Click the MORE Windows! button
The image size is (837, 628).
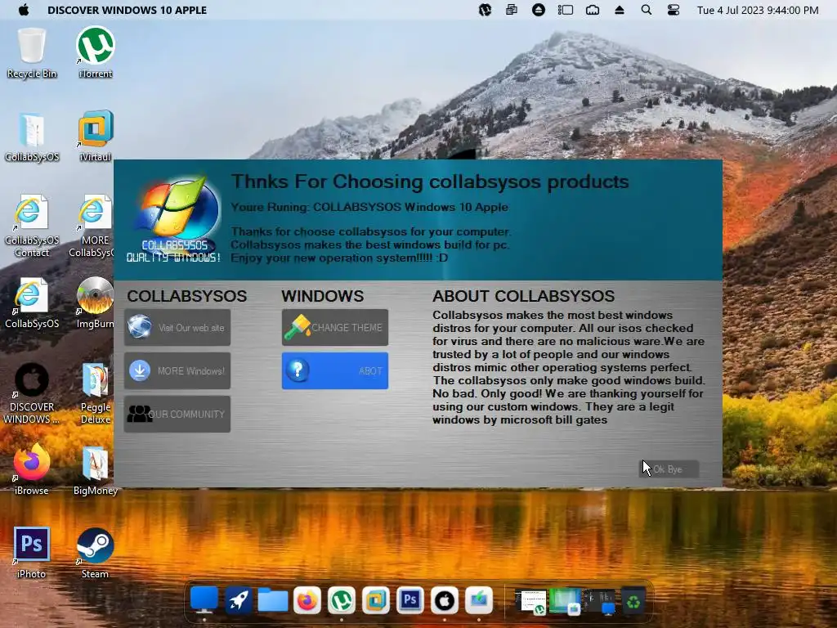(x=177, y=370)
